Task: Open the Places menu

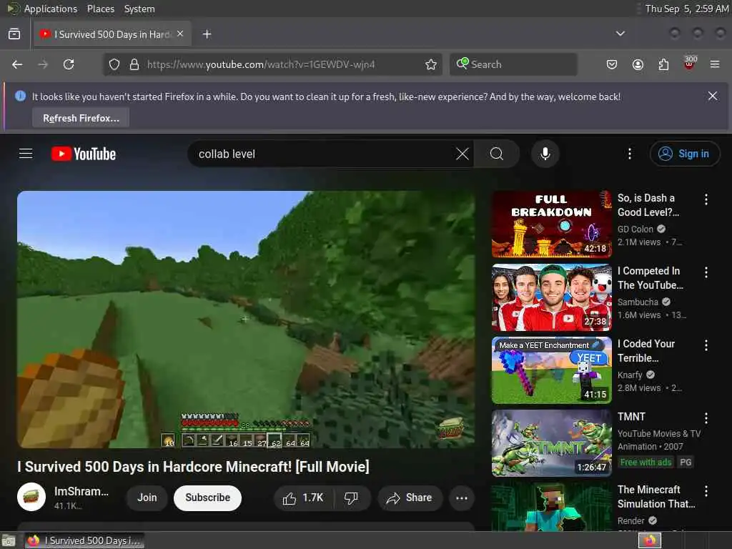Action: point(100,9)
